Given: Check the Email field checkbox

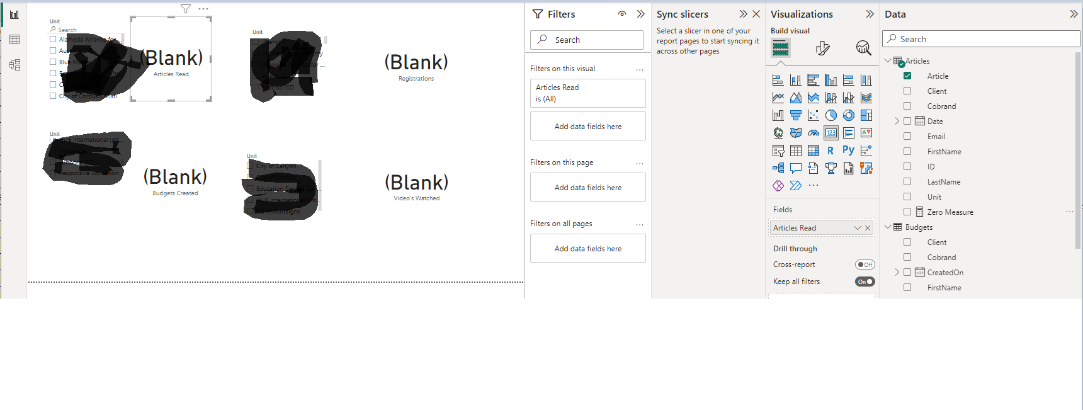Looking at the screenshot, I should 907,136.
